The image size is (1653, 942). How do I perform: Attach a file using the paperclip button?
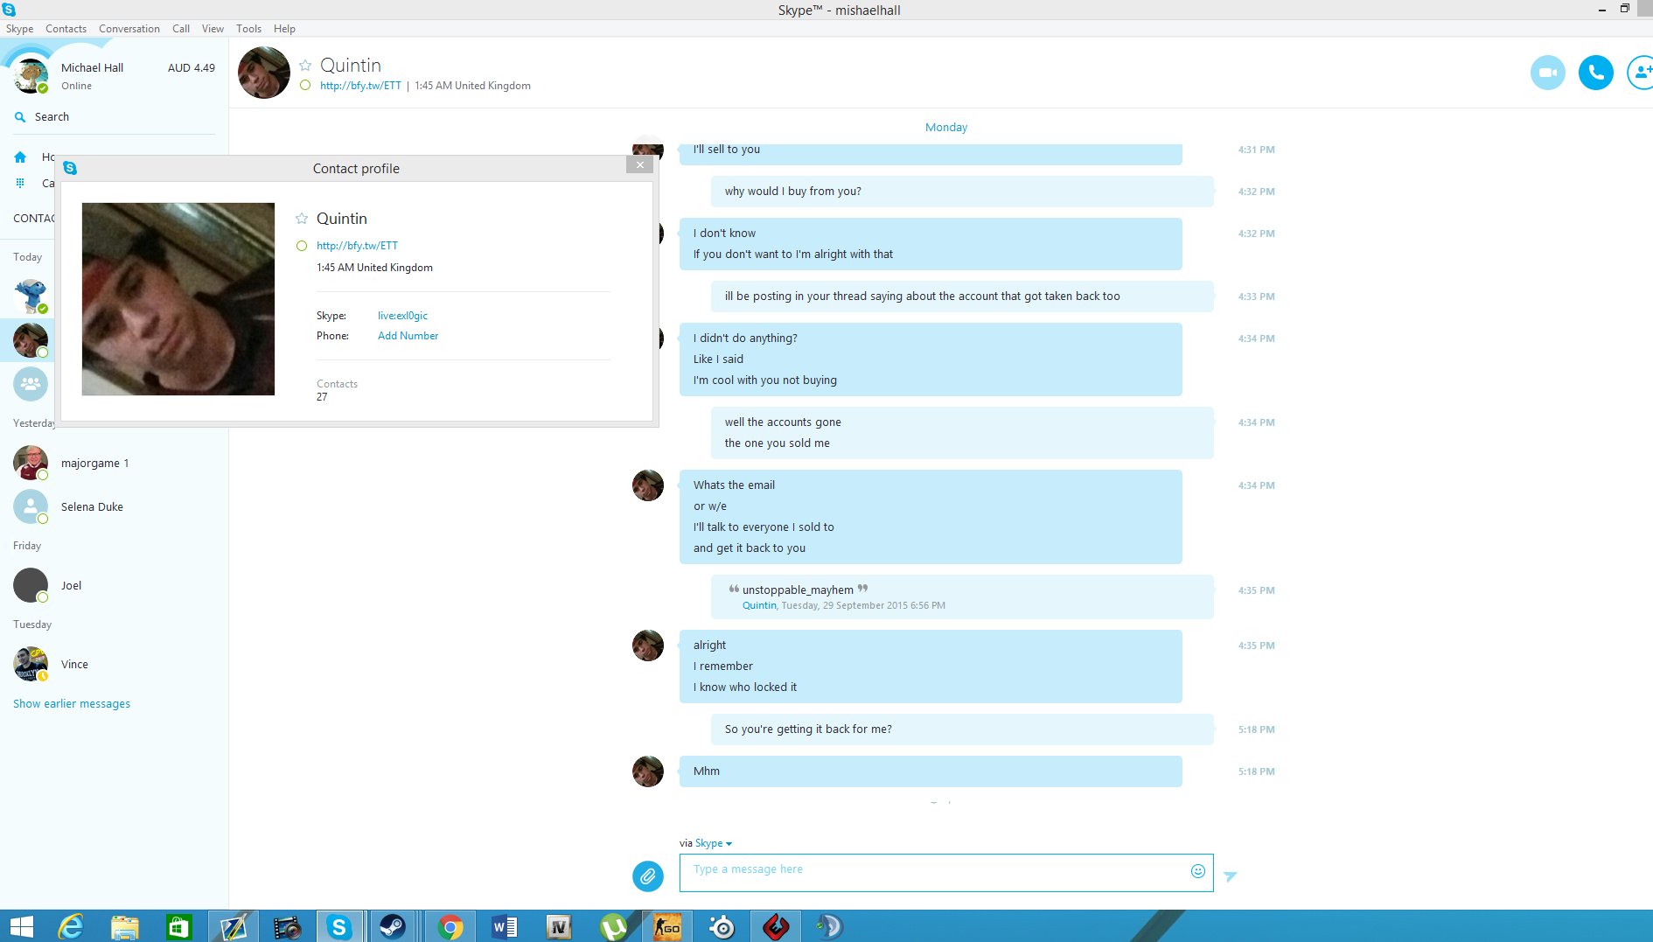(x=648, y=876)
